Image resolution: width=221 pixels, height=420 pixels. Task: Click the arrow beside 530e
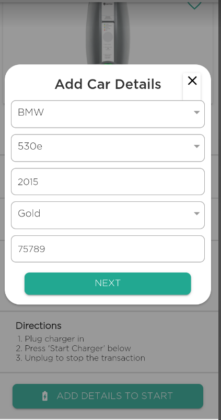point(196,146)
